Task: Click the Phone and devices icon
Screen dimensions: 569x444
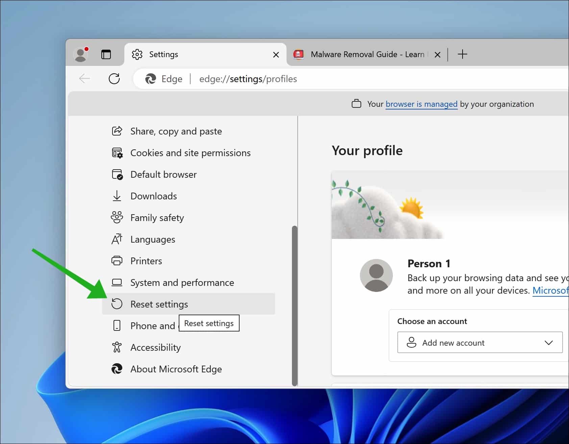Action: [x=117, y=326]
